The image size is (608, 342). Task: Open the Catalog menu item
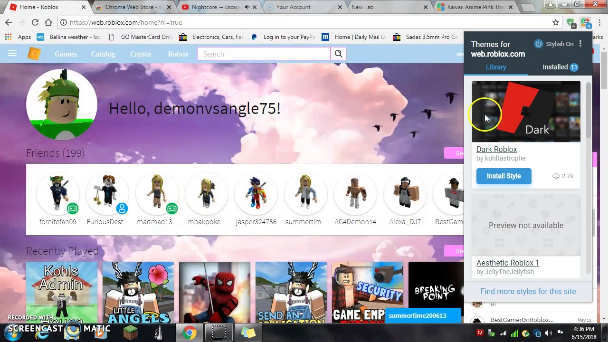pos(103,54)
